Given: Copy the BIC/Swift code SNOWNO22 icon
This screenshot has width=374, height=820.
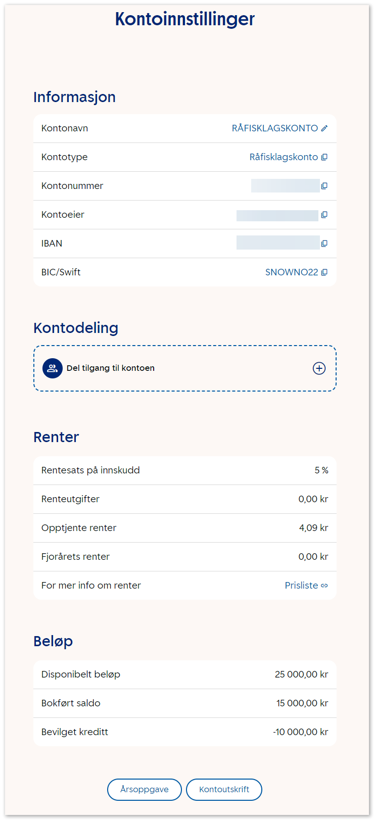Looking at the screenshot, I should click(324, 272).
